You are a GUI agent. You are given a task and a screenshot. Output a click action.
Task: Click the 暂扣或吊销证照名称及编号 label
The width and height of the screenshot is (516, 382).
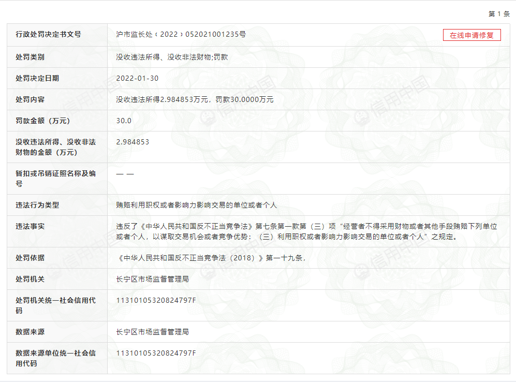pyautogui.click(x=56, y=179)
